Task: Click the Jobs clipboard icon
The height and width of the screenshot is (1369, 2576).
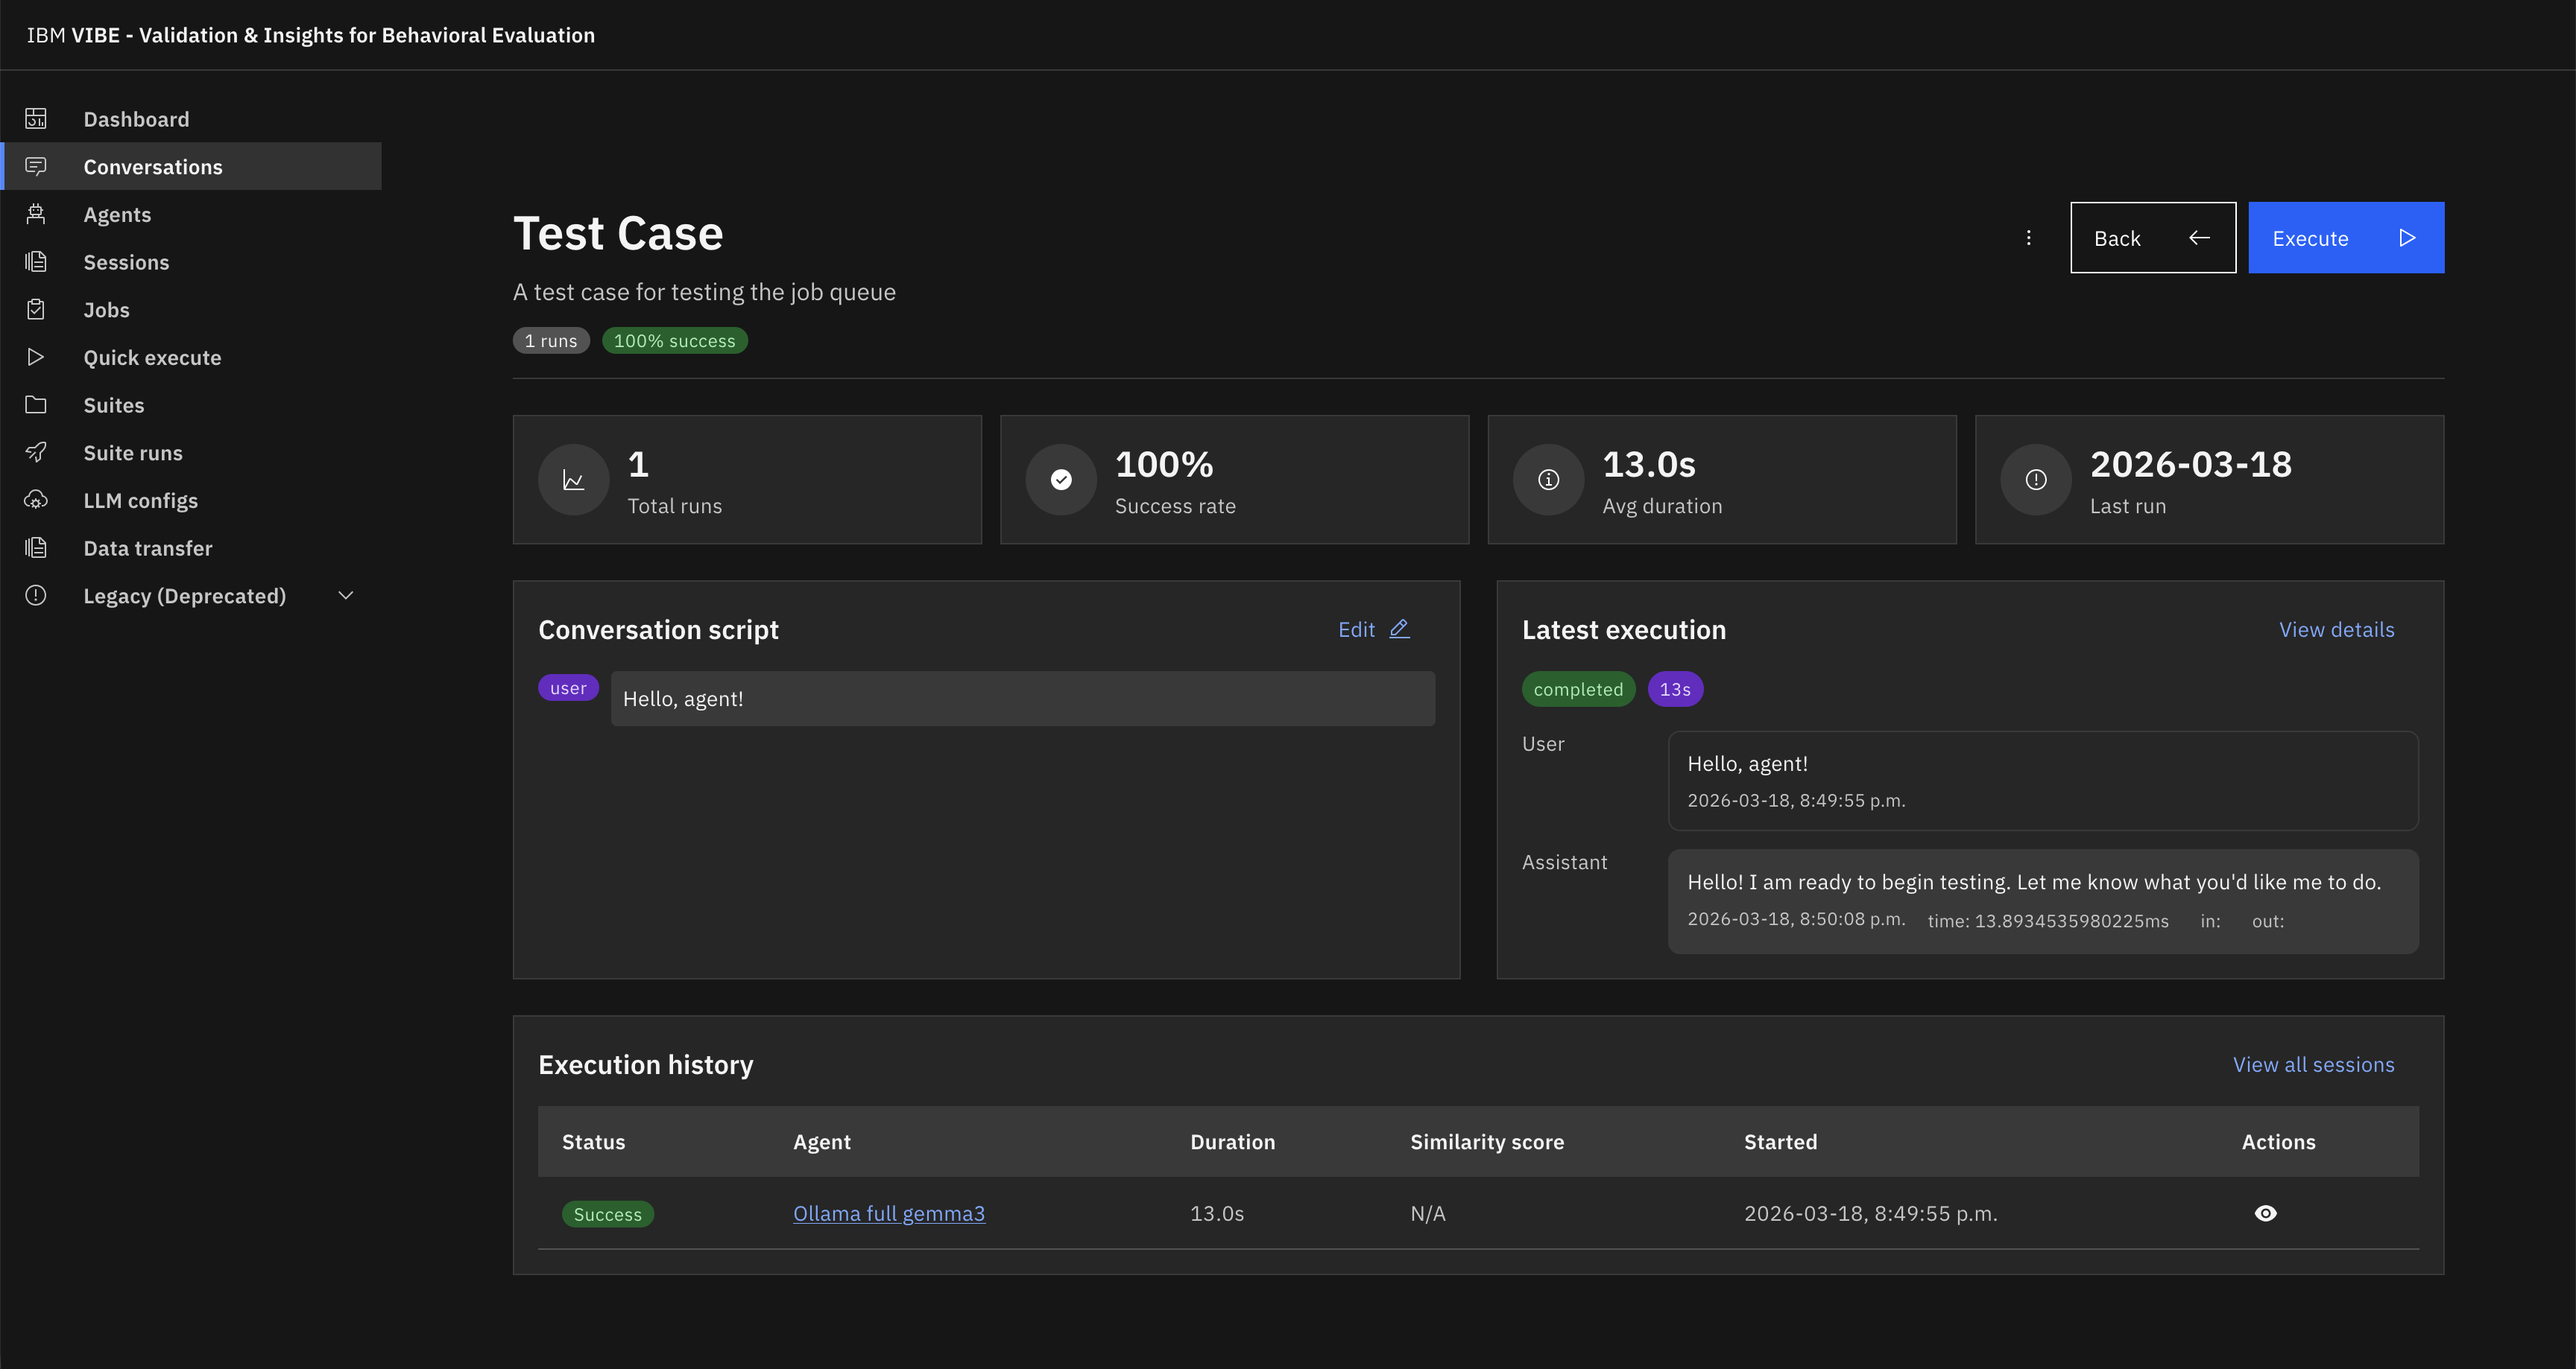Action: coord(36,310)
